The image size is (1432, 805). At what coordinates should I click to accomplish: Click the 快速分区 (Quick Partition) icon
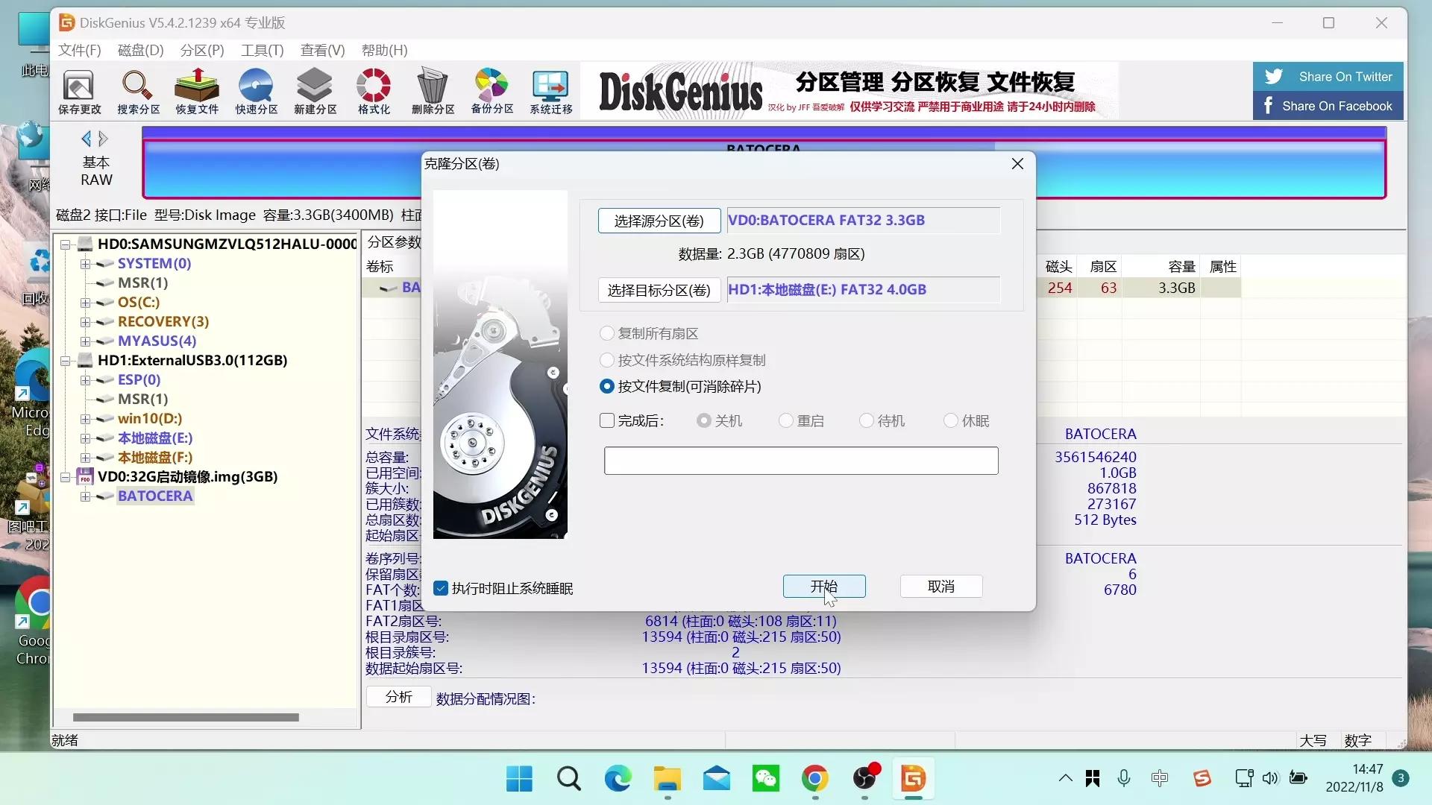pos(256,89)
